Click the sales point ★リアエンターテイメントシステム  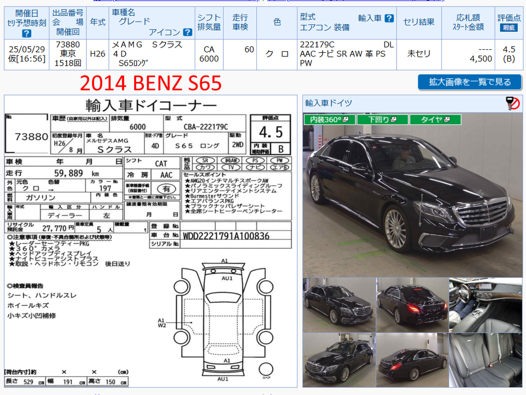coord(231,191)
